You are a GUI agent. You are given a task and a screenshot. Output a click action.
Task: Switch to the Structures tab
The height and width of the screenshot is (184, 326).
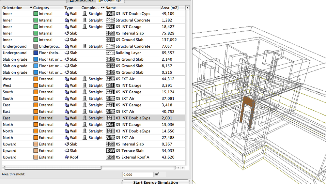[81, 1]
